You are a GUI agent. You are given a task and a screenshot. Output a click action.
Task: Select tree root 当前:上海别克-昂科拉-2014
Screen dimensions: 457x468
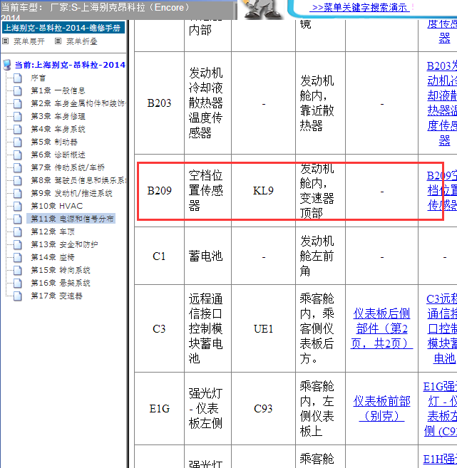point(70,65)
